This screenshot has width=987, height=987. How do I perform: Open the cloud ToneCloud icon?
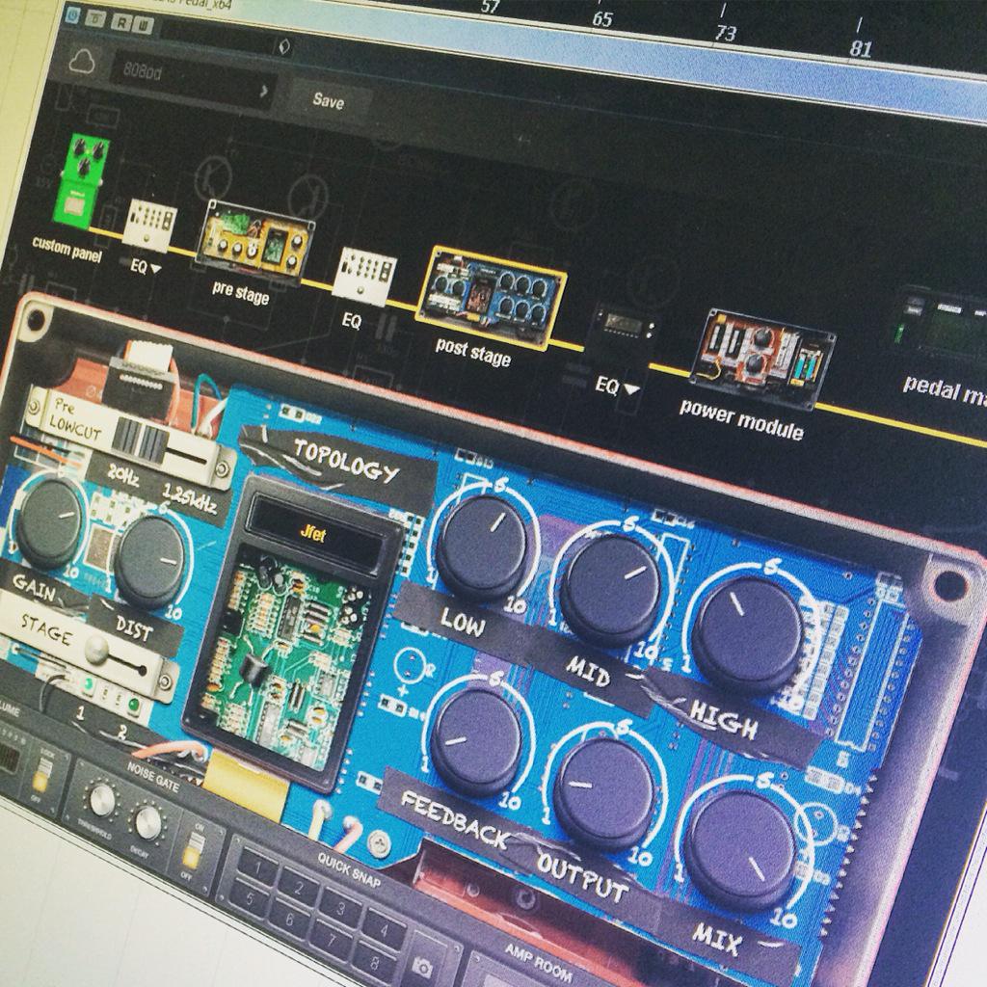(x=82, y=63)
